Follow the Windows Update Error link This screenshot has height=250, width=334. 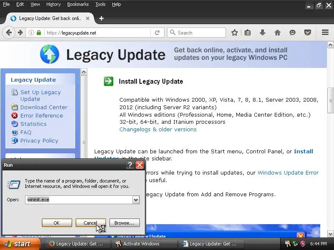(x=288, y=172)
